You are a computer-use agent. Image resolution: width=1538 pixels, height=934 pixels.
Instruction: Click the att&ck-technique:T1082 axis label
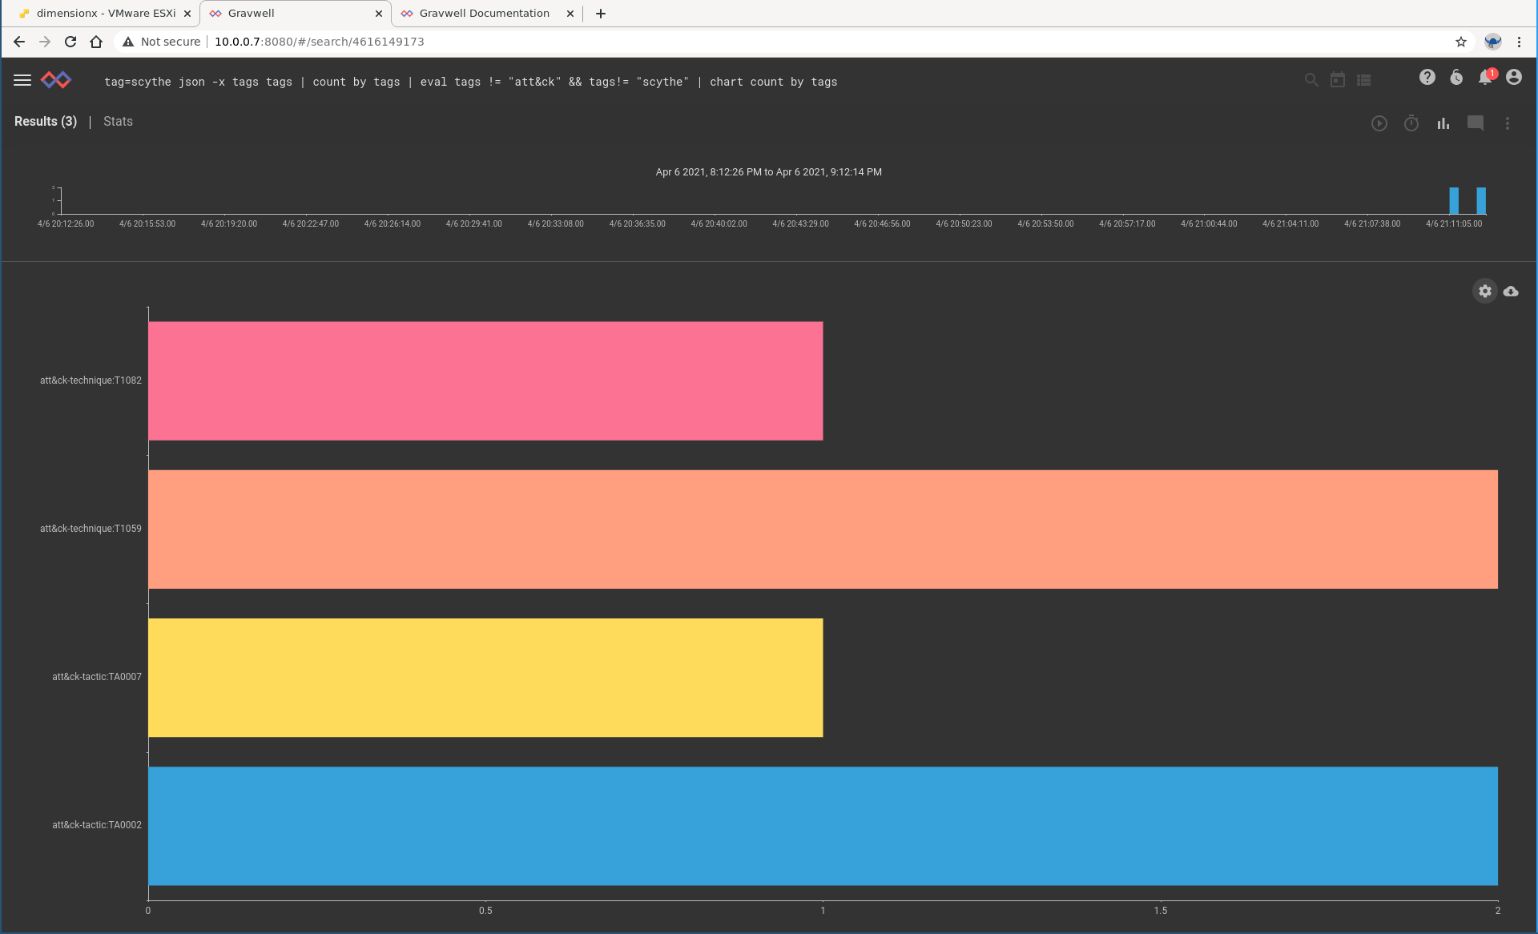[91, 380]
